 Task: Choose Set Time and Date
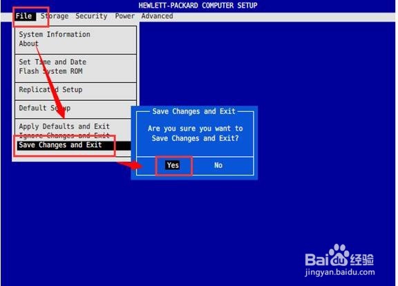(x=53, y=62)
